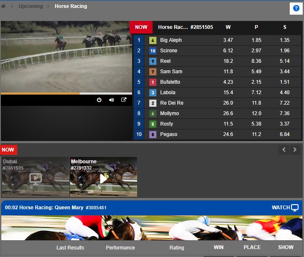Click the Last Results column header
The image size is (304, 257).
[70, 247]
